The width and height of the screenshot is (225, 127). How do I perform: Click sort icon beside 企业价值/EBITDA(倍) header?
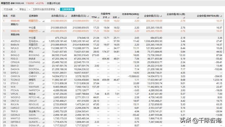point(221,16)
